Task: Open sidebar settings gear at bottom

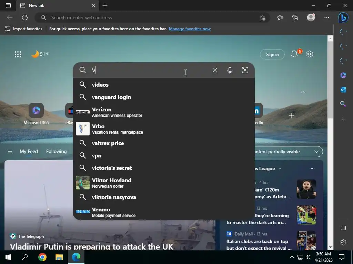Action: (343, 242)
